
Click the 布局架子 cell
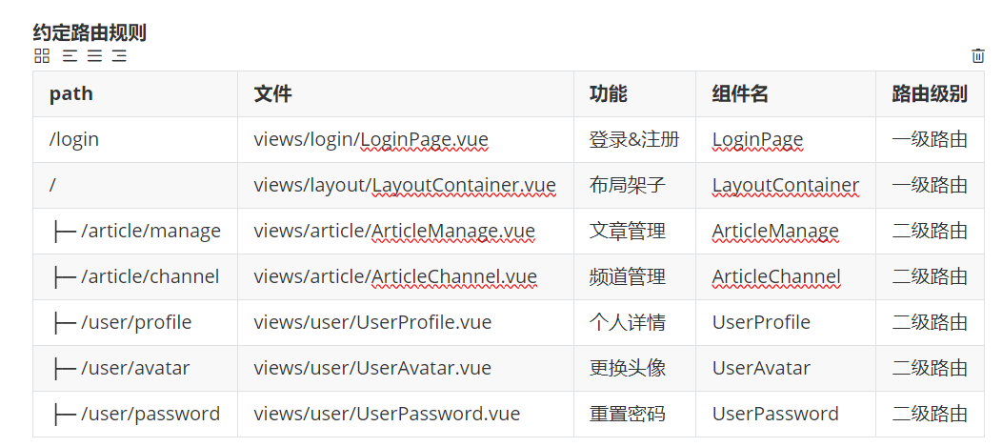(634, 186)
